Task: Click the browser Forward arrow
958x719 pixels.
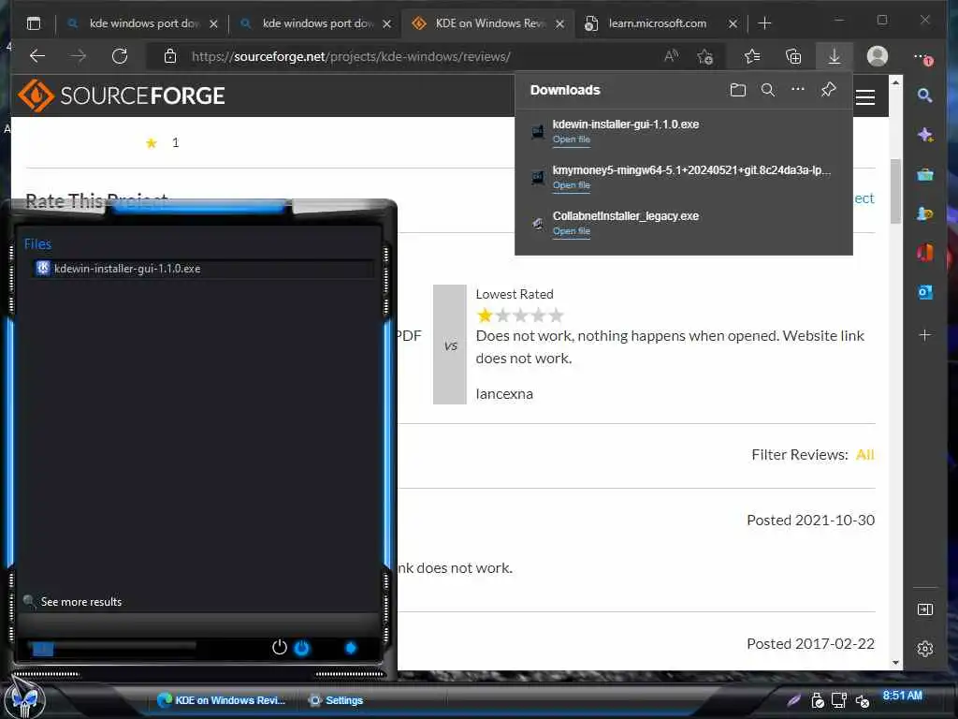Action: [x=79, y=56]
